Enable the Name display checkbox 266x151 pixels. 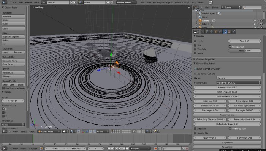(x=195, y=53)
